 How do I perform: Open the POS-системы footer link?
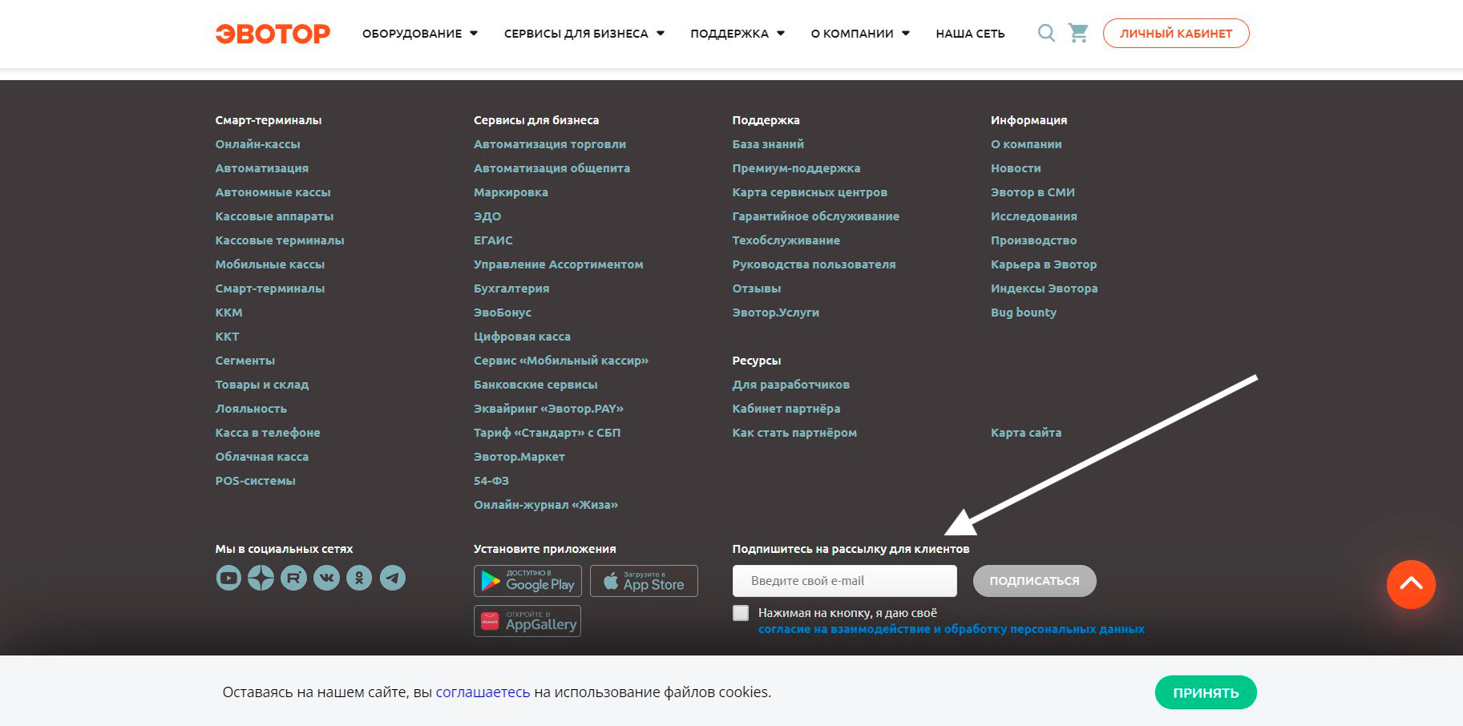(x=255, y=481)
